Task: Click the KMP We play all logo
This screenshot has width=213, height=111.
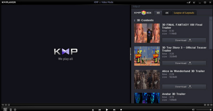Action: point(66,54)
